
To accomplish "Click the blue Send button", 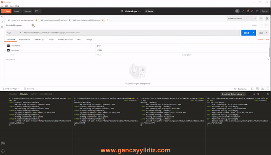I will point(246,33).
